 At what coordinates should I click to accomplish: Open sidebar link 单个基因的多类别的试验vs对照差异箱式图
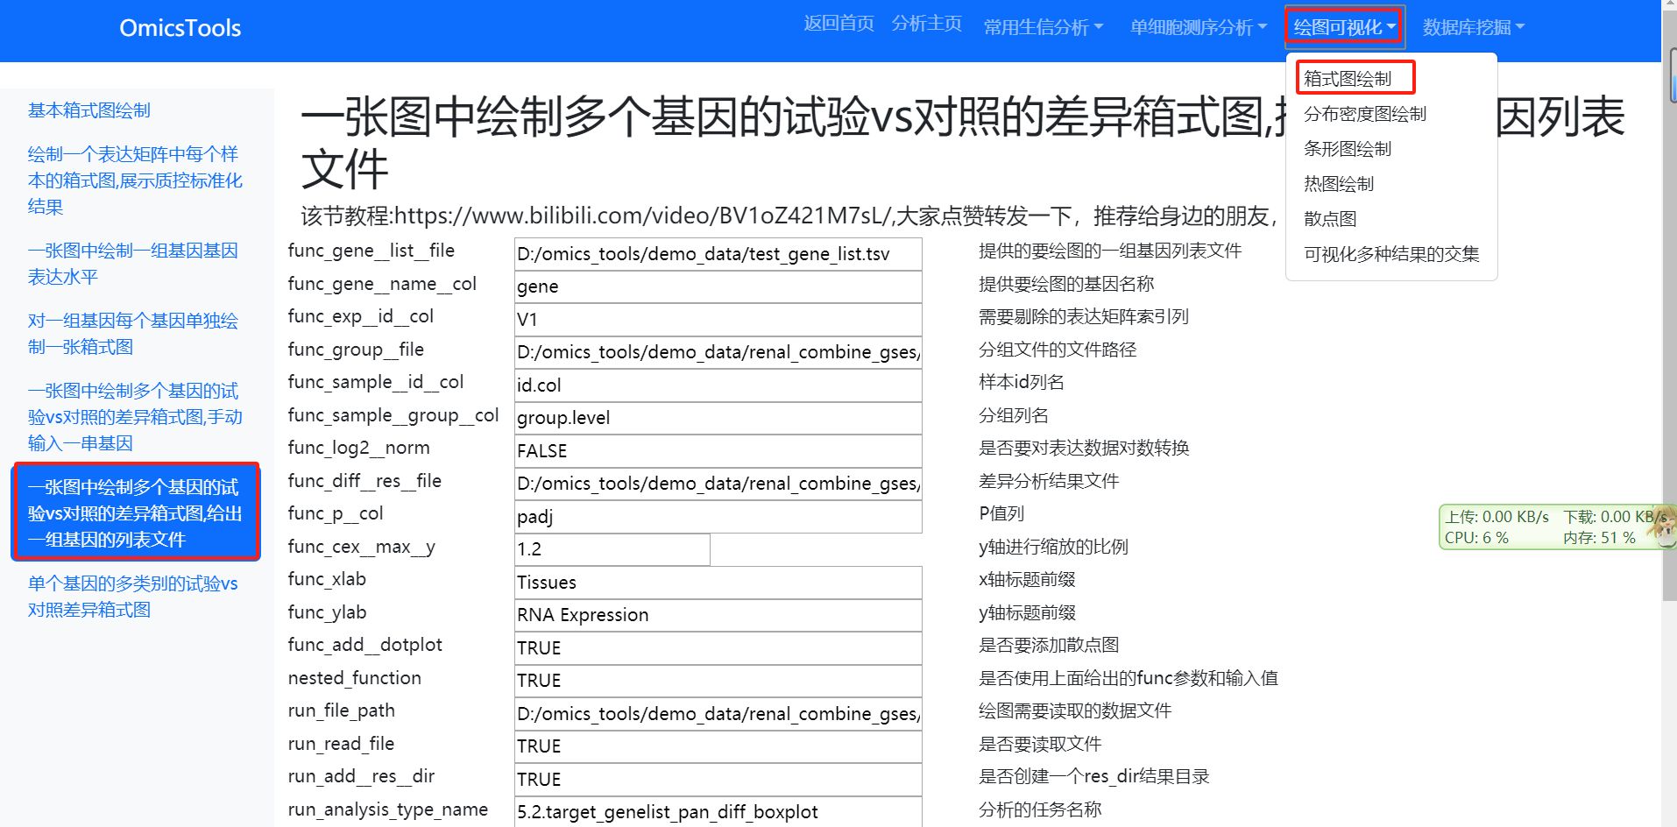(133, 597)
